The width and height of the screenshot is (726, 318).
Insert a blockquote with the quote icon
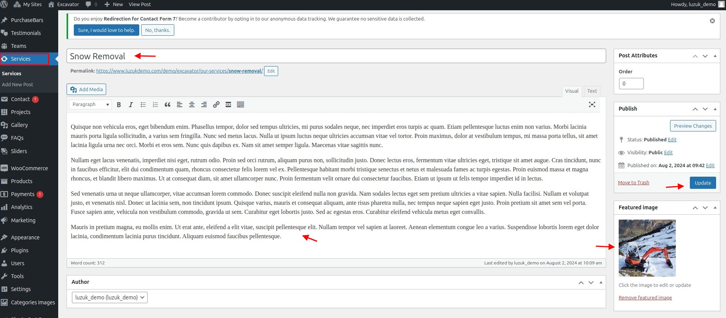(167, 104)
